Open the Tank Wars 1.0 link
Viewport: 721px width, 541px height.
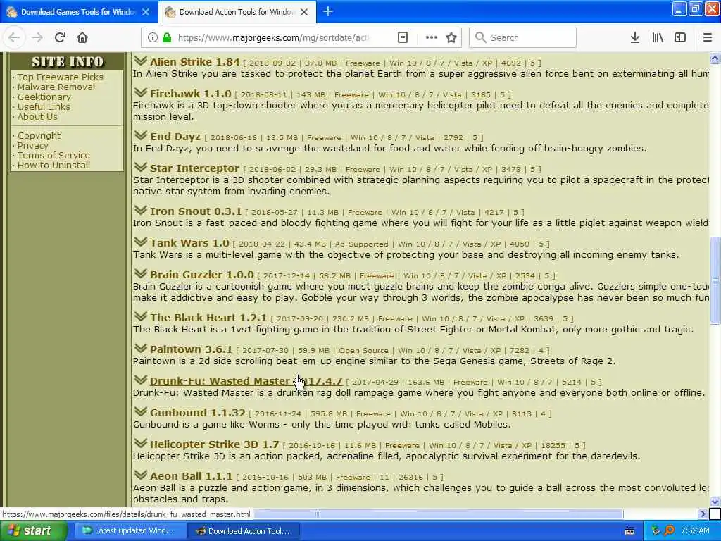coord(189,243)
